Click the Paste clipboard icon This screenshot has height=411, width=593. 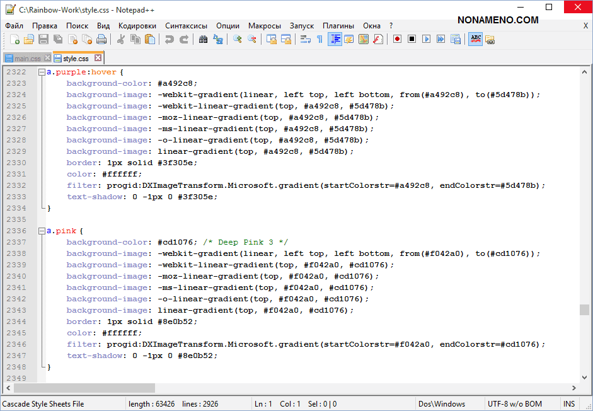[x=150, y=39]
